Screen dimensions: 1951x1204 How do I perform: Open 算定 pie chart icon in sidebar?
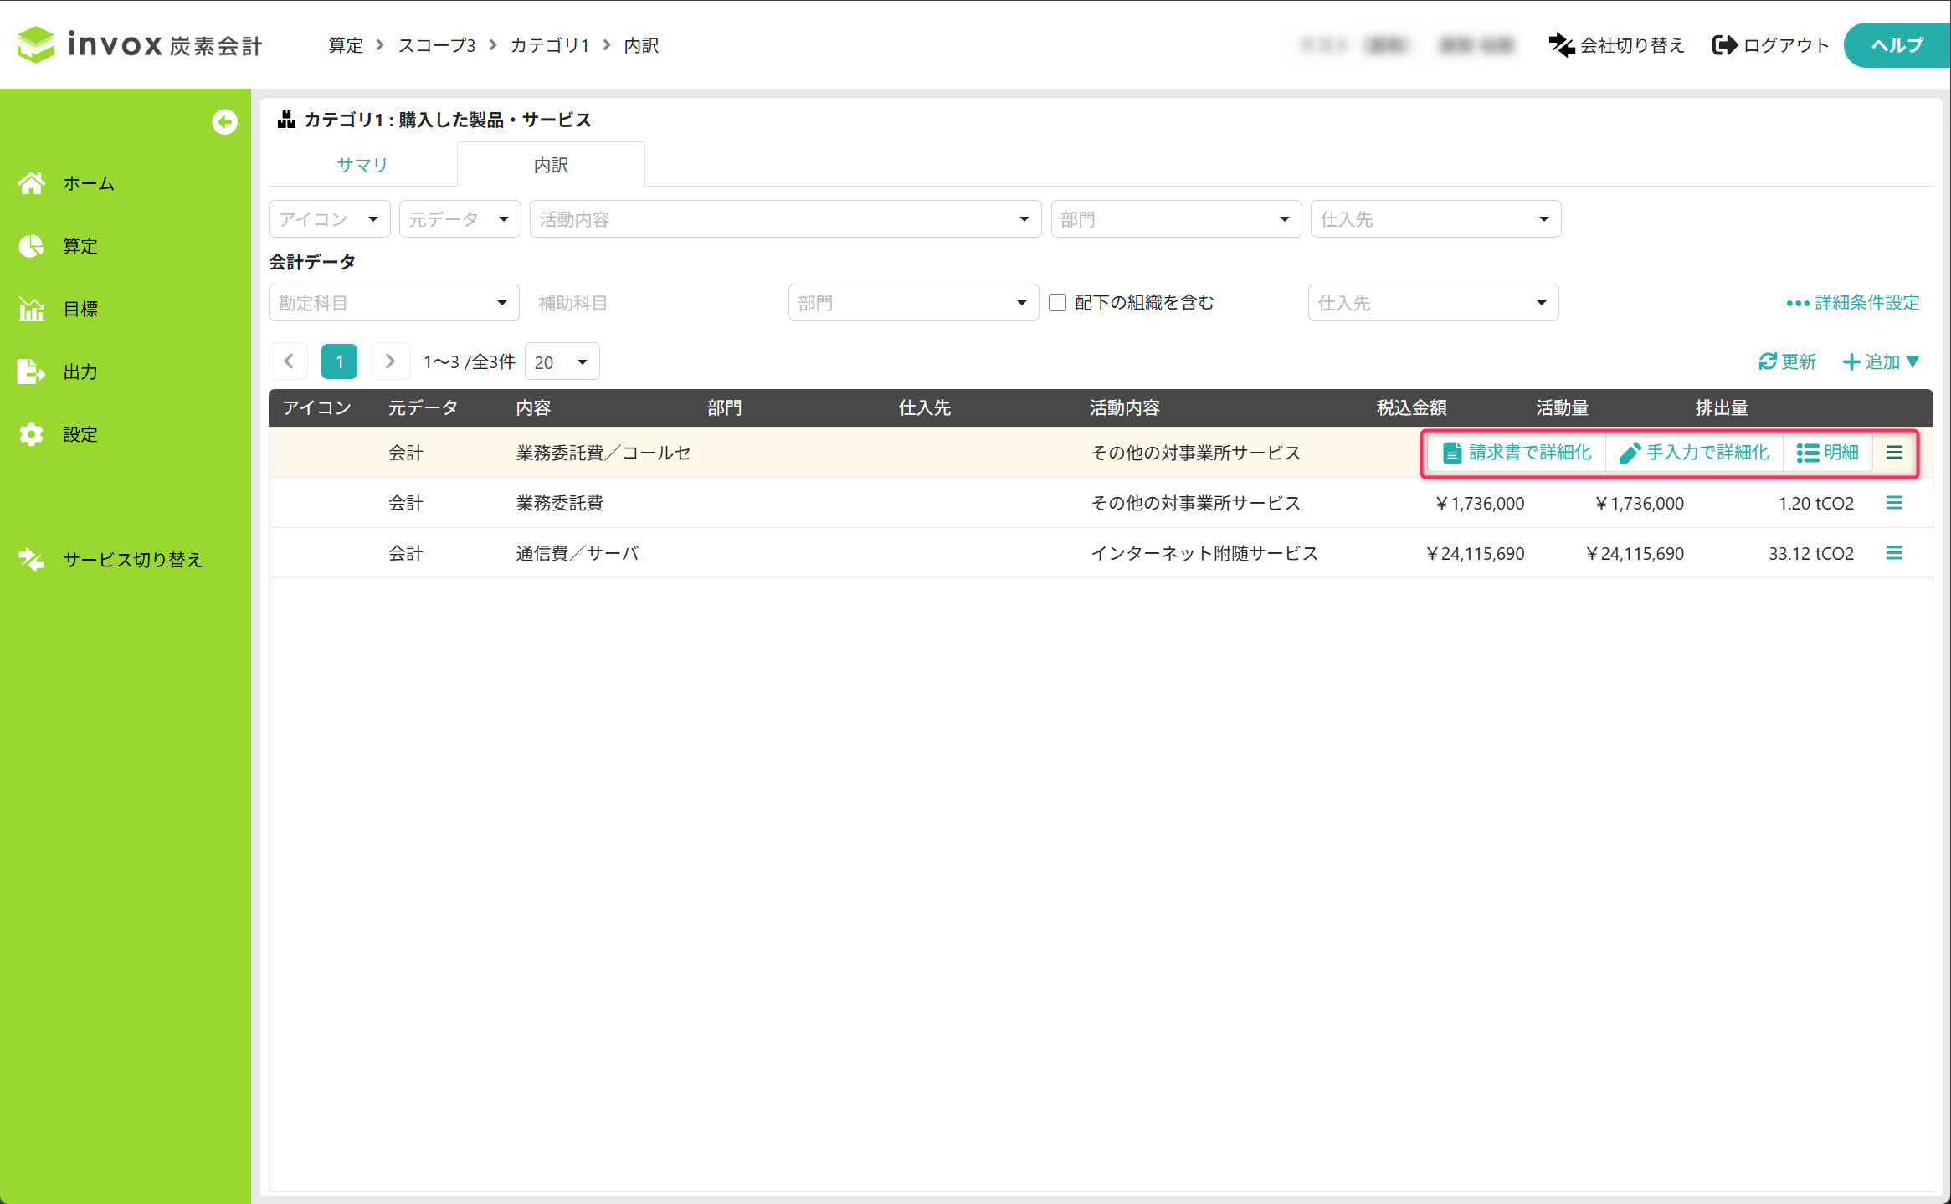32,246
